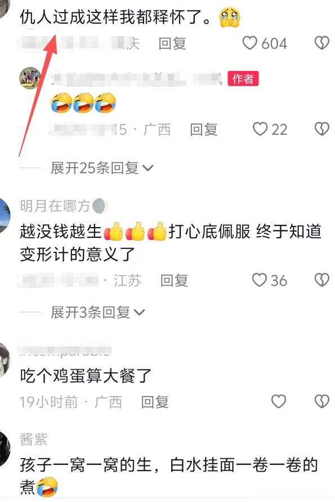Like the author's laughing emoji reply
The image size is (335, 502).
(260, 129)
